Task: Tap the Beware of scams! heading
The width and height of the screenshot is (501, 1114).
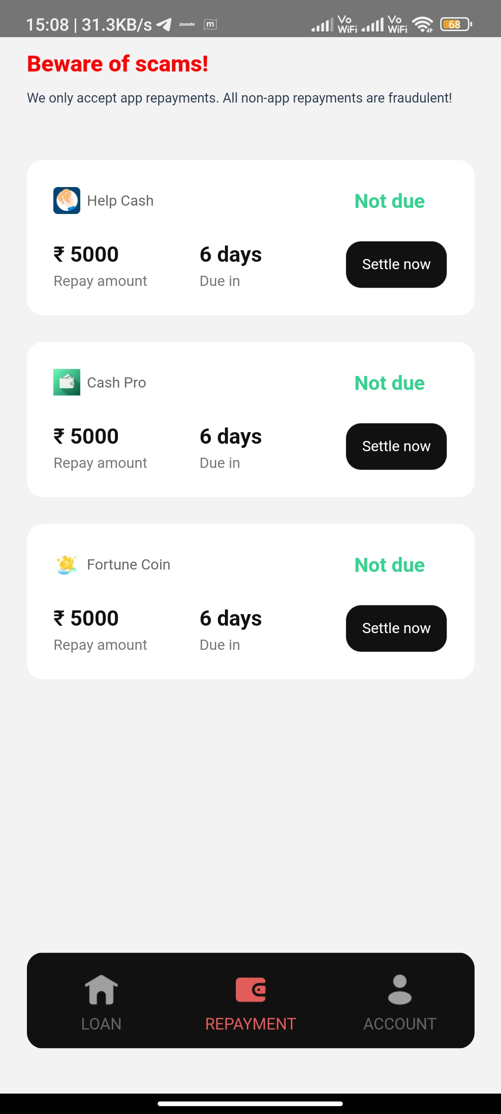Action: 118,64
